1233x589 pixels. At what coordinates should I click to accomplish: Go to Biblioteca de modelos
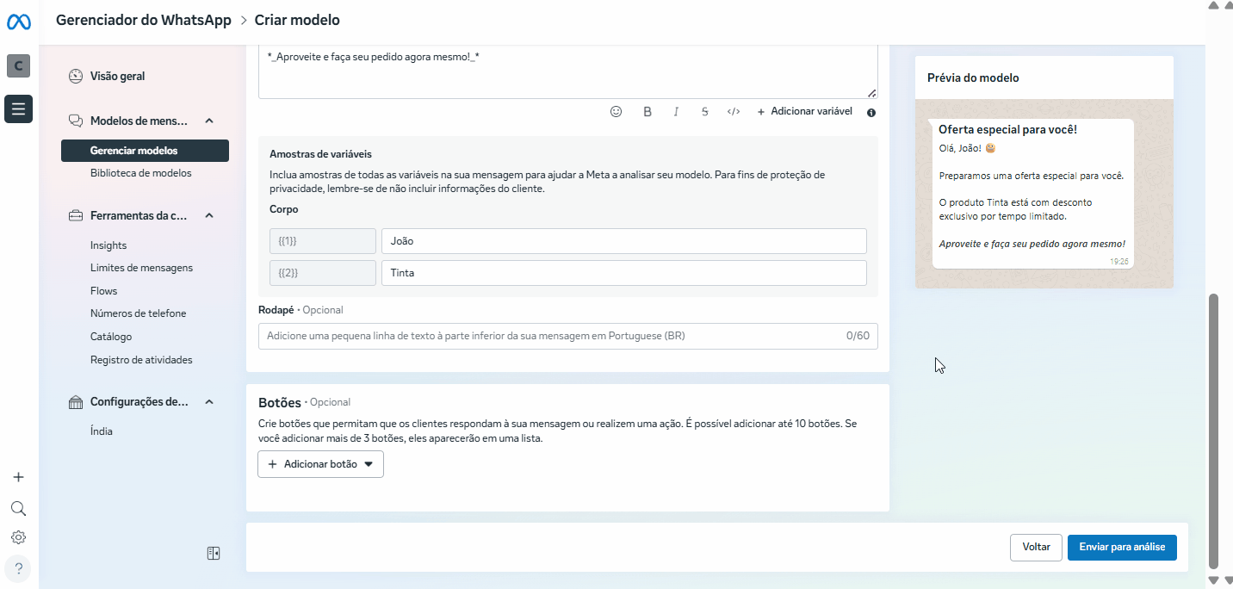[140, 173]
